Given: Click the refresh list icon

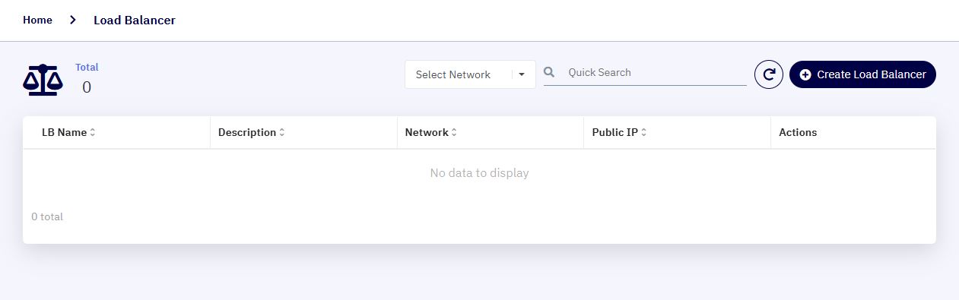Looking at the screenshot, I should tap(768, 74).
